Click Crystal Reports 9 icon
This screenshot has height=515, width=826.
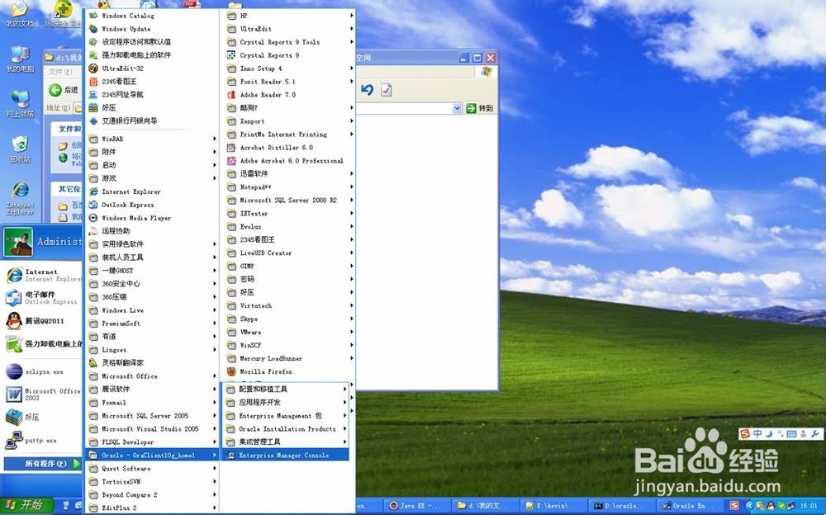pyautogui.click(x=231, y=54)
